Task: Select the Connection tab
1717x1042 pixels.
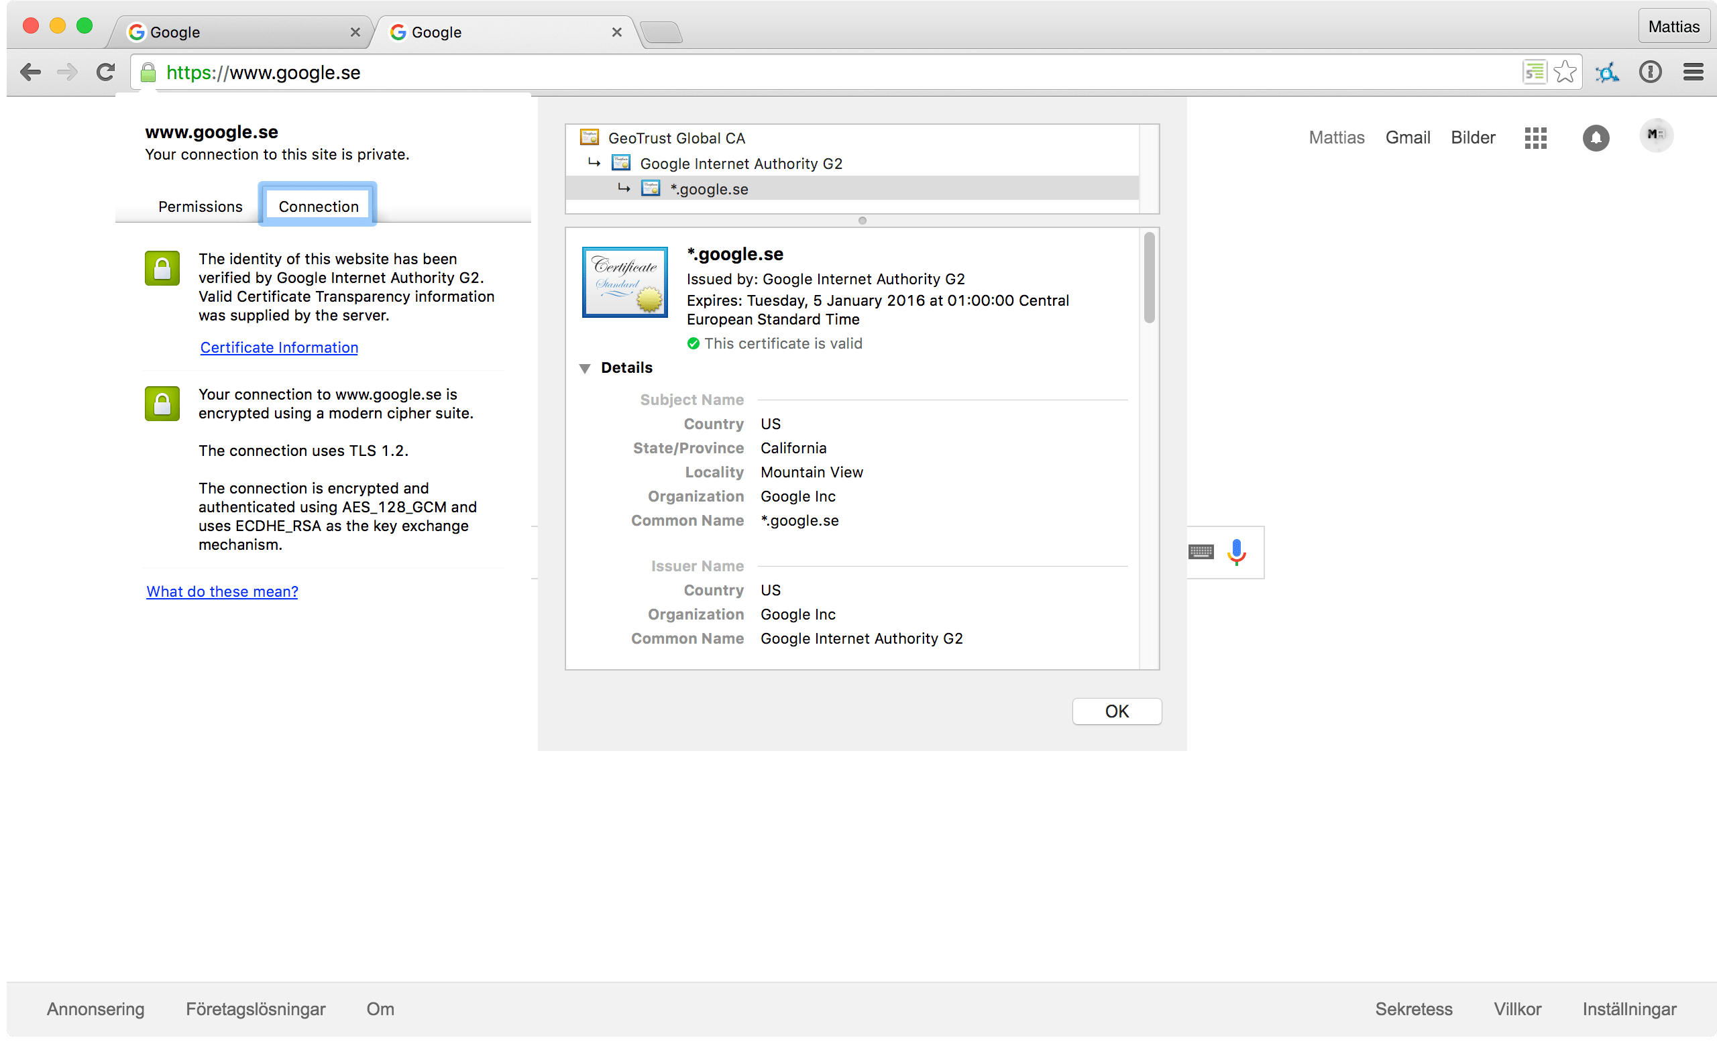Action: coord(319,206)
